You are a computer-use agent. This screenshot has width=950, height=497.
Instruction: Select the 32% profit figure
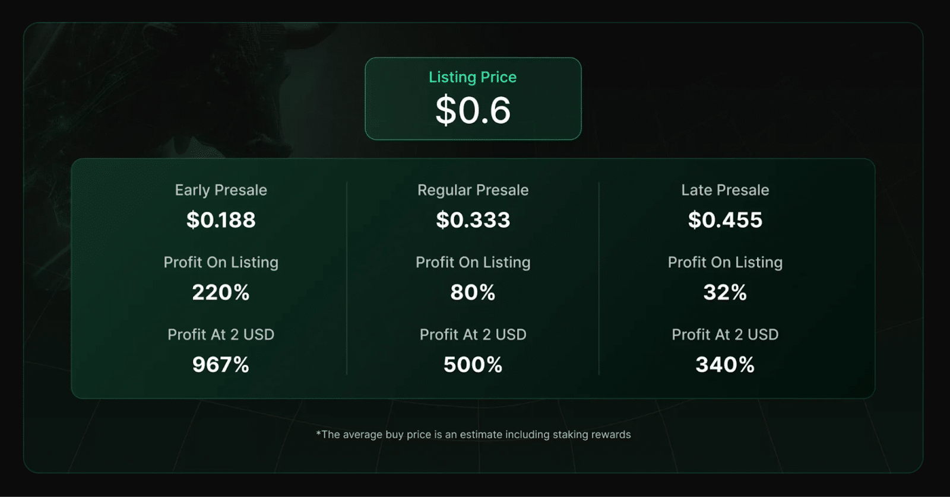(725, 292)
